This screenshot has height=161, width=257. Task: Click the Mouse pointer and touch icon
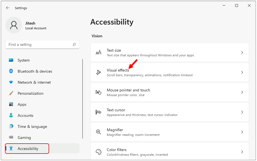99,92
